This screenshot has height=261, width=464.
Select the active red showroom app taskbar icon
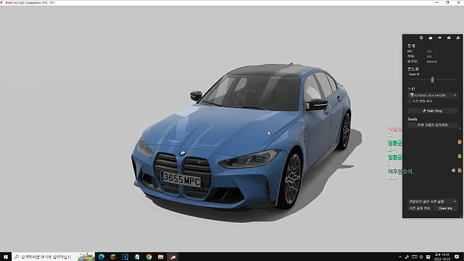coord(172,257)
